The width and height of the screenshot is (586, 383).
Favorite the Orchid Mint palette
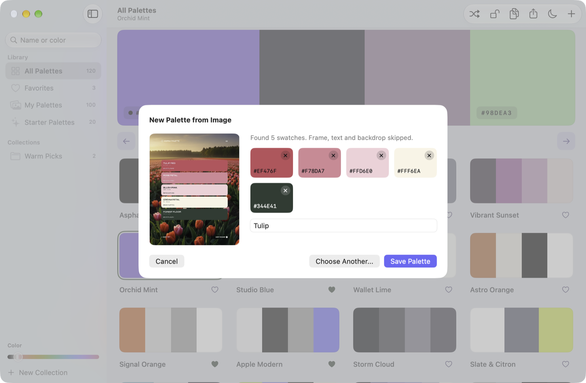click(x=215, y=290)
